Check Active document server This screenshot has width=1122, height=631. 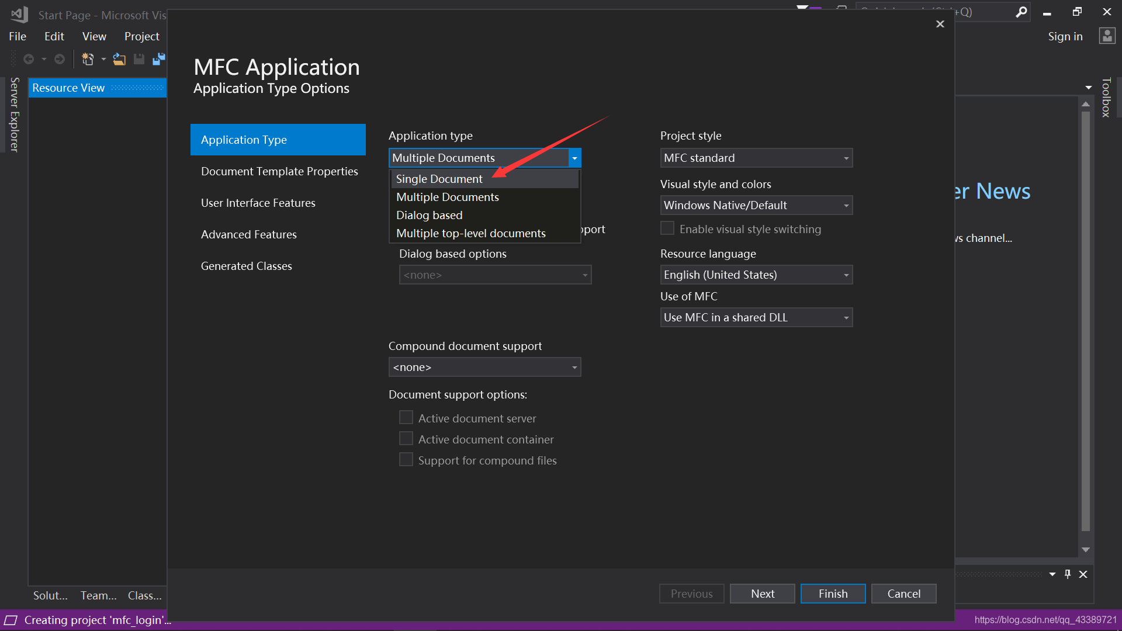click(406, 417)
